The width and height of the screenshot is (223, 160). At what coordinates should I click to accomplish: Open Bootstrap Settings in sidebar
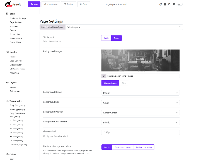click(18, 18)
